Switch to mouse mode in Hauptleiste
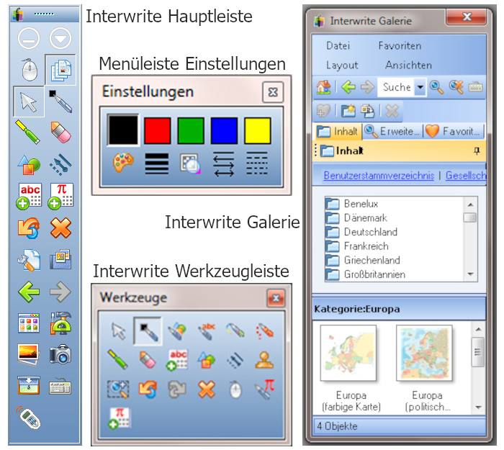This screenshot has width=504, height=450. tap(30, 69)
